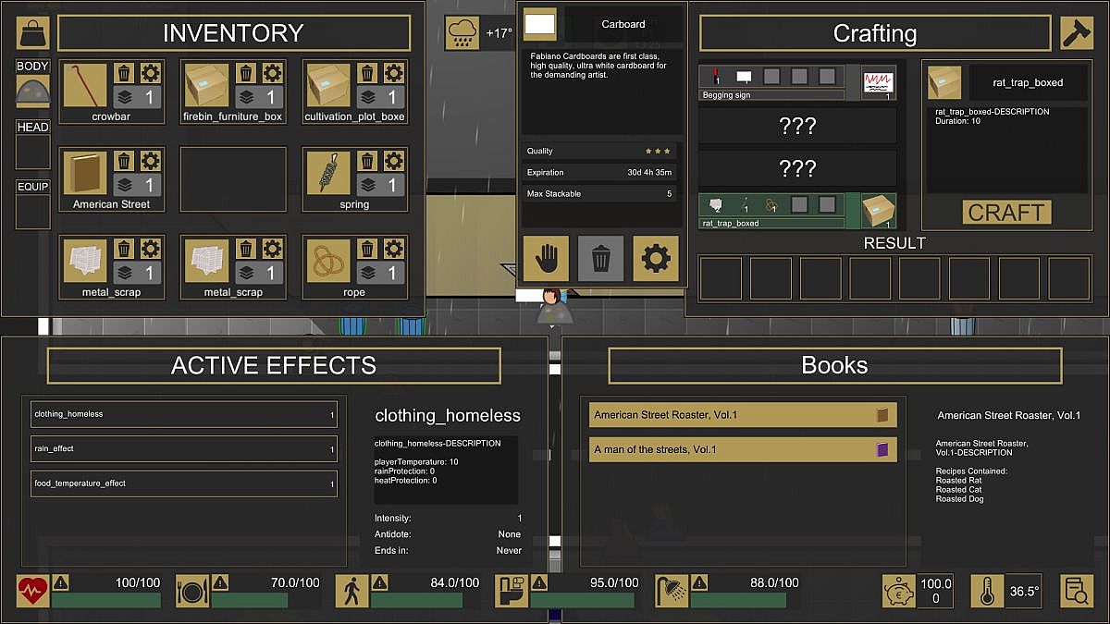The height and width of the screenshot is (624, 1110).
Task: Open gear options for American Street book
Action: click(150, 161)
